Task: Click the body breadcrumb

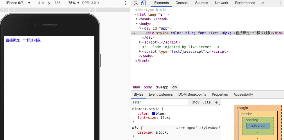Action: [148, 87]
